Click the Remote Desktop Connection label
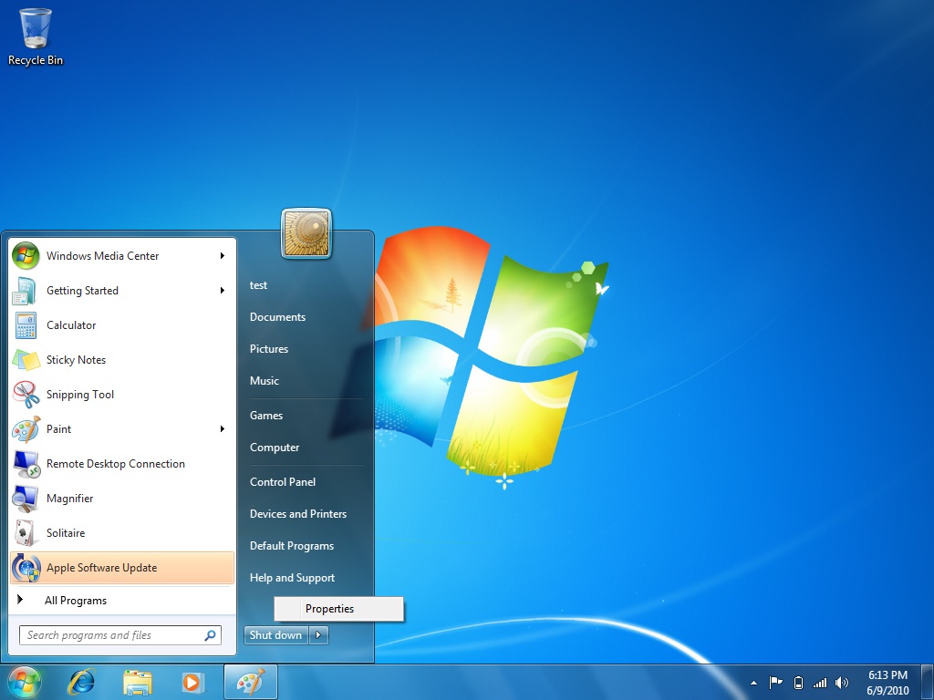This screenshot has width=934, height=700. pyautogui.click(x=116, y=464)
